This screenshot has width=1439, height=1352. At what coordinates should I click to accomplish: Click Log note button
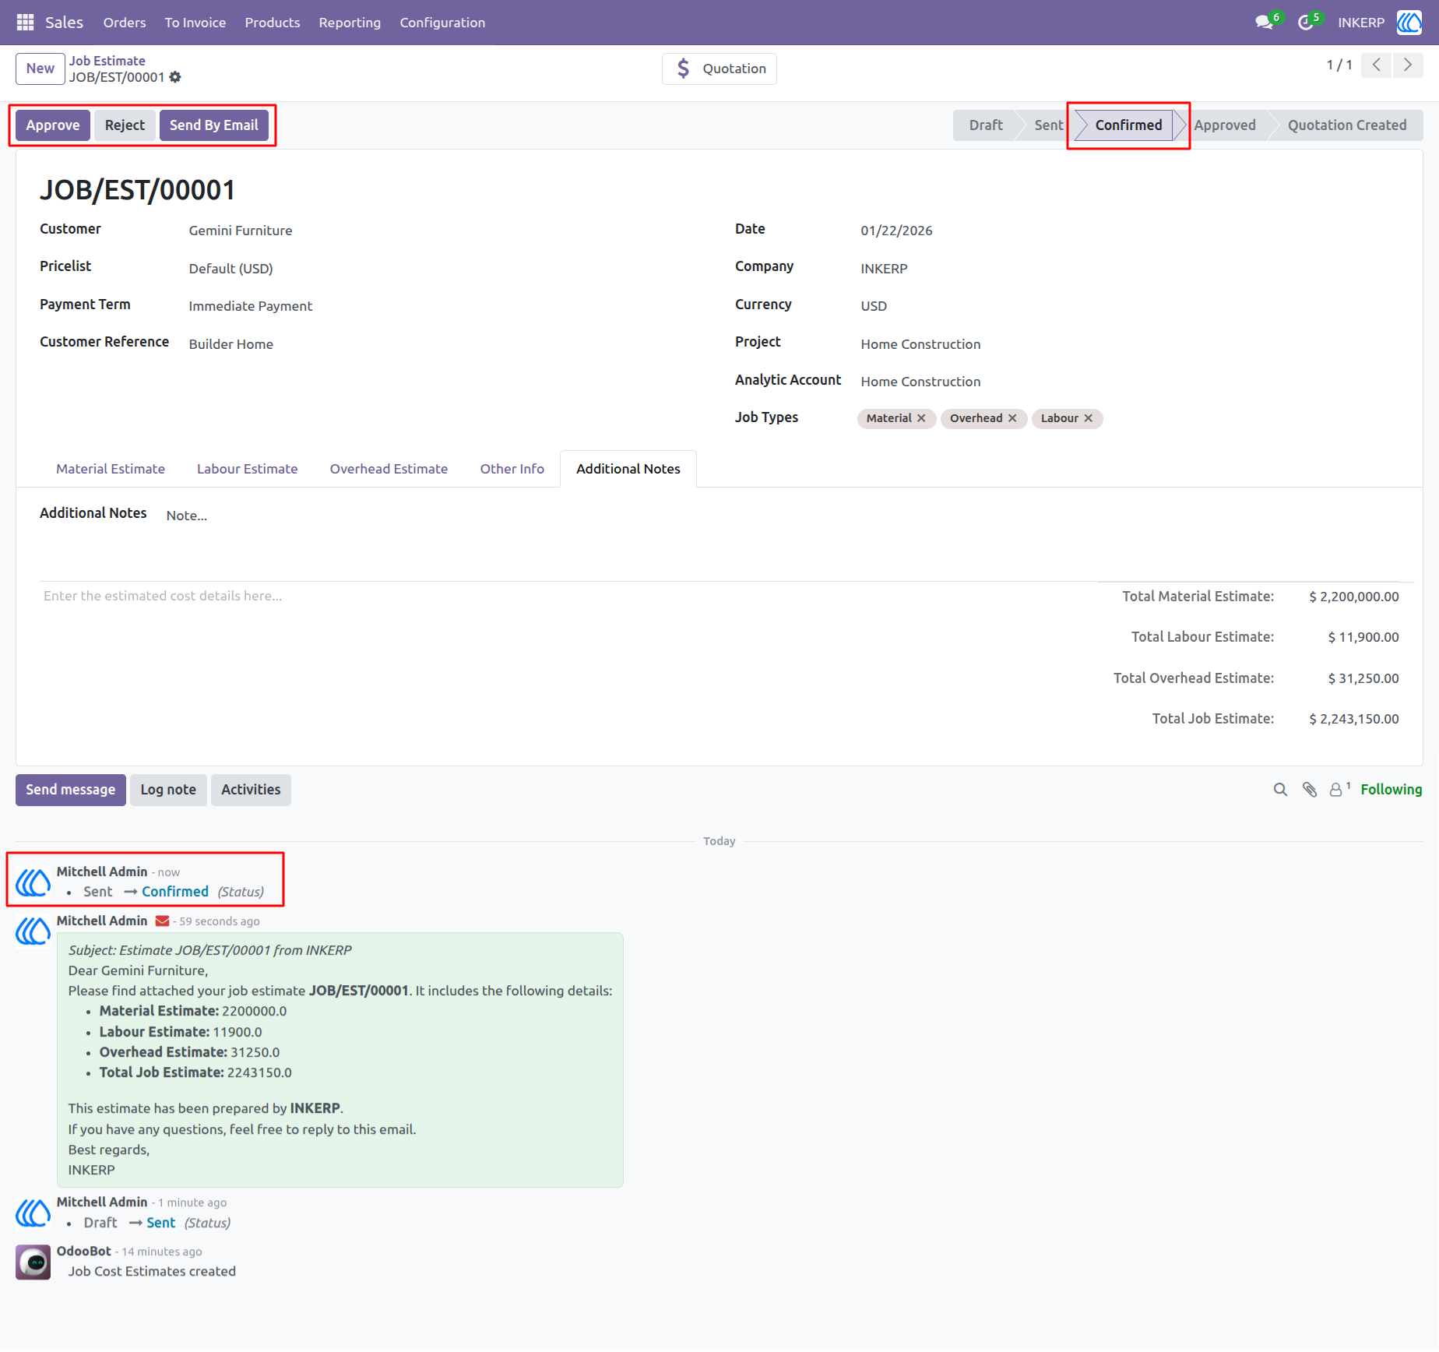click(168, 790)
